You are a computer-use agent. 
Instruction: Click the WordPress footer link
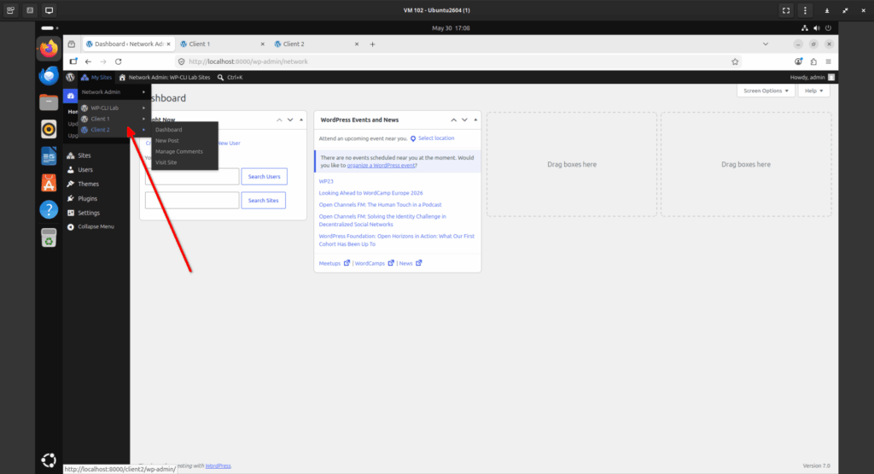click(218, 465)
